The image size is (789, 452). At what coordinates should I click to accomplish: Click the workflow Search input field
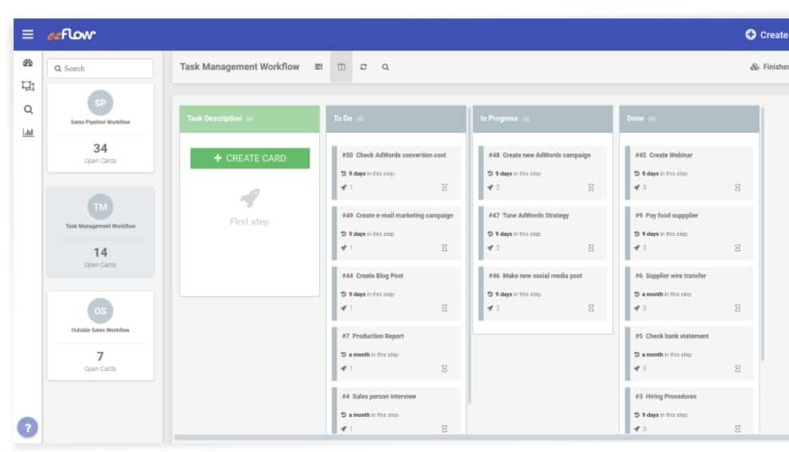[100, 69]
